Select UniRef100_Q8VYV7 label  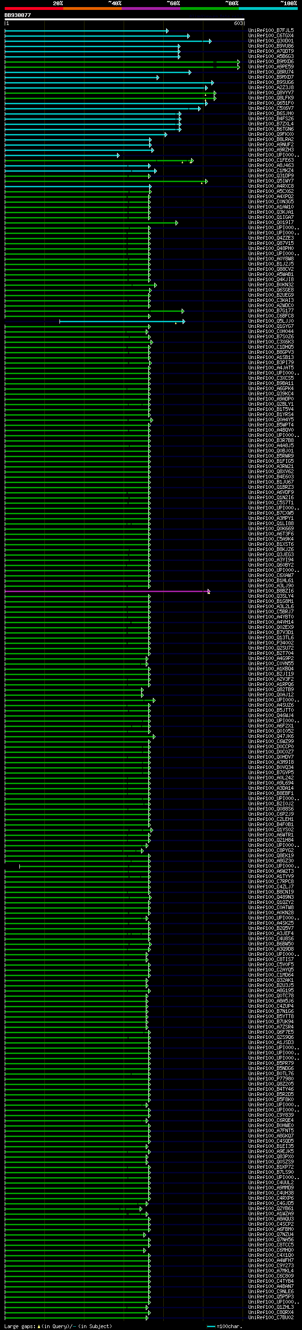(x=271, y=93)
